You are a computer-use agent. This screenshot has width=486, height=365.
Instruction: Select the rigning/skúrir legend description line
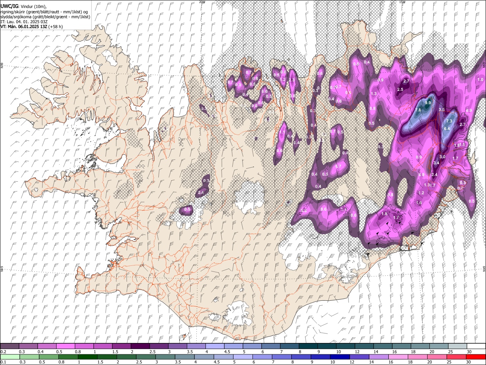(x=44, y=12)
